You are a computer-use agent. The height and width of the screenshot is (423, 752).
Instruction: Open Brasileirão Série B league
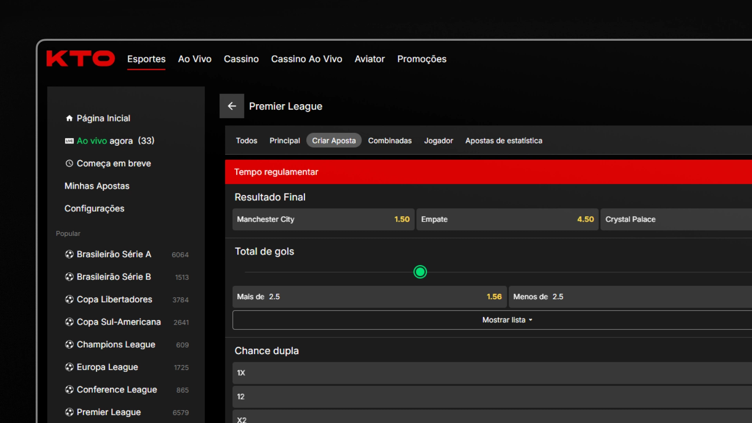114,277
